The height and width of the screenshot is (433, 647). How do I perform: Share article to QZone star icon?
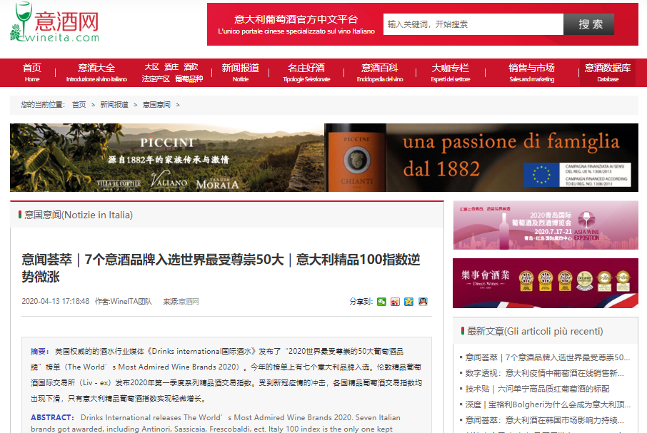[408, 302]
